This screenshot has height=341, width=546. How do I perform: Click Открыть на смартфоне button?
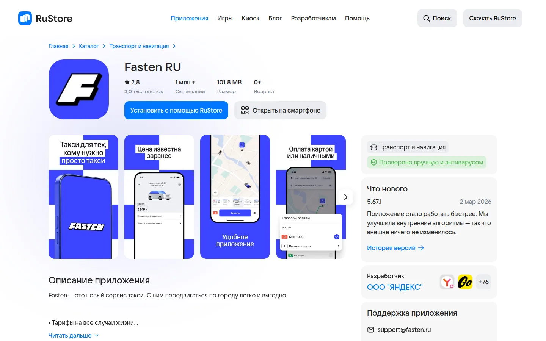[280, 110]
